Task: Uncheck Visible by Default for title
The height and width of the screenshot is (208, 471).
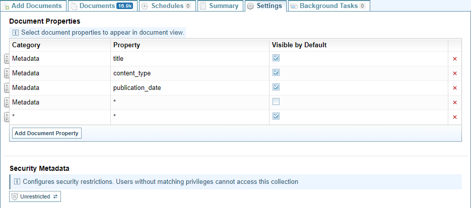Action: pos(276,58)
